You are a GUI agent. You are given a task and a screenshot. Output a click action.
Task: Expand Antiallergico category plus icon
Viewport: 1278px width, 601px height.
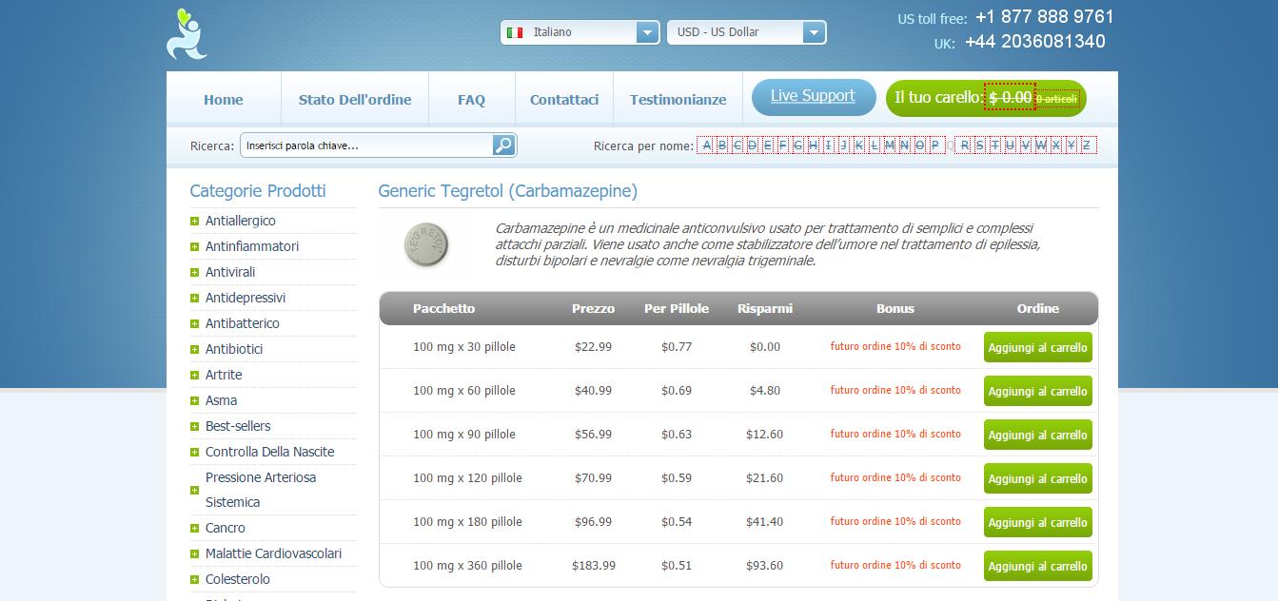194,222
